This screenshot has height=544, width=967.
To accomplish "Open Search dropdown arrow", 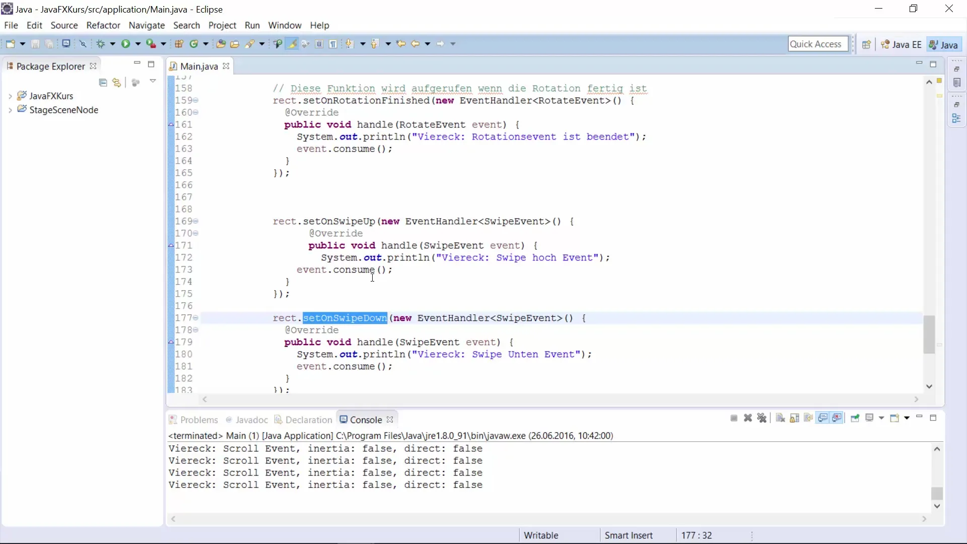I will [x=262, y=44].
